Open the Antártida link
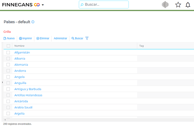194x128 pixels. [21, 101]
